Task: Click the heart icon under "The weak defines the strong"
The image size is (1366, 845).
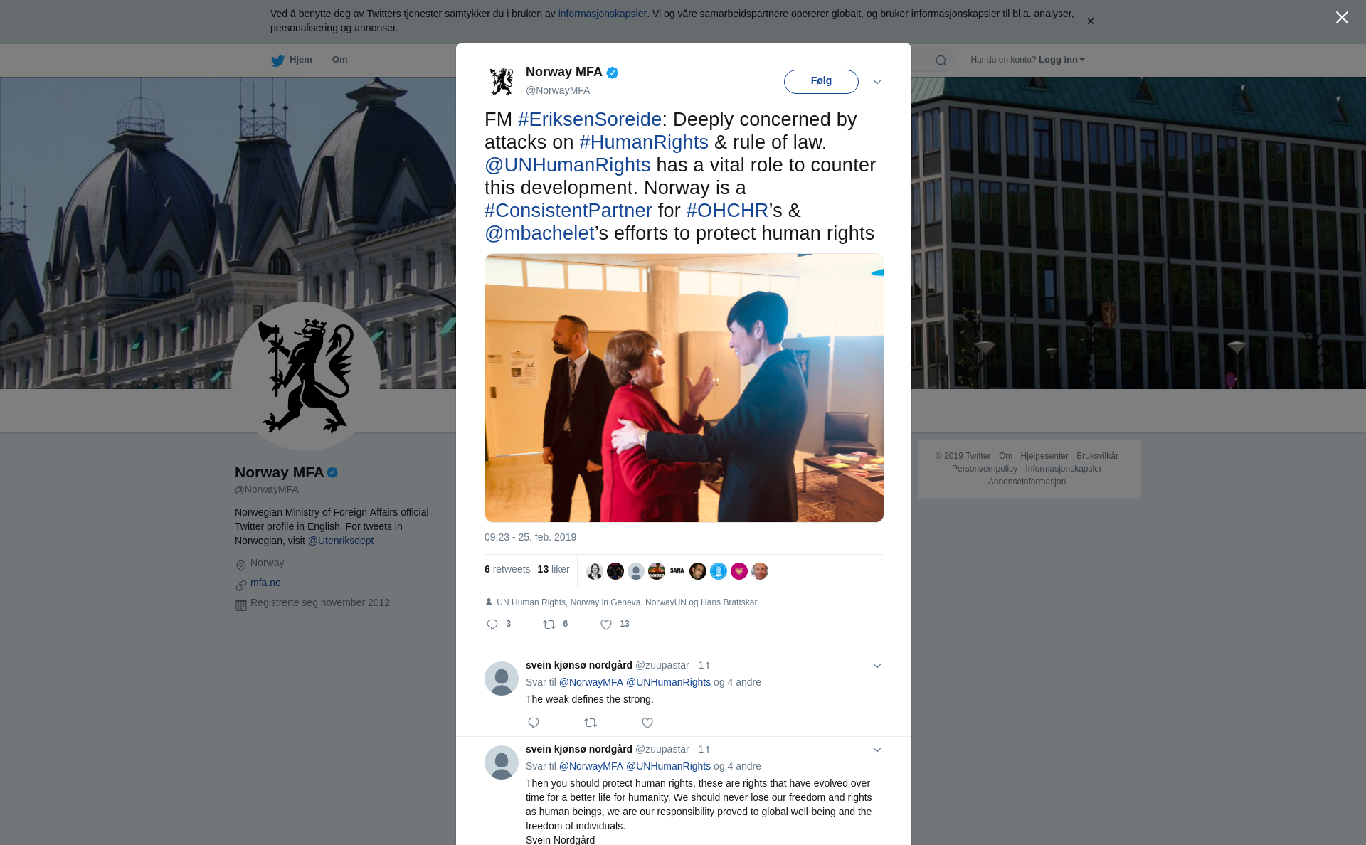Action: 647,723
